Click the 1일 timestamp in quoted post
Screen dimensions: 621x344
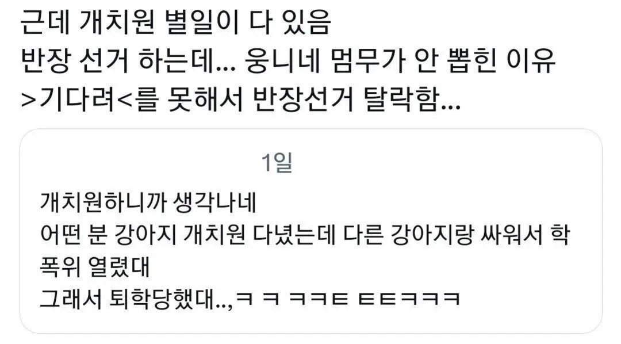[x=277, y=162]
